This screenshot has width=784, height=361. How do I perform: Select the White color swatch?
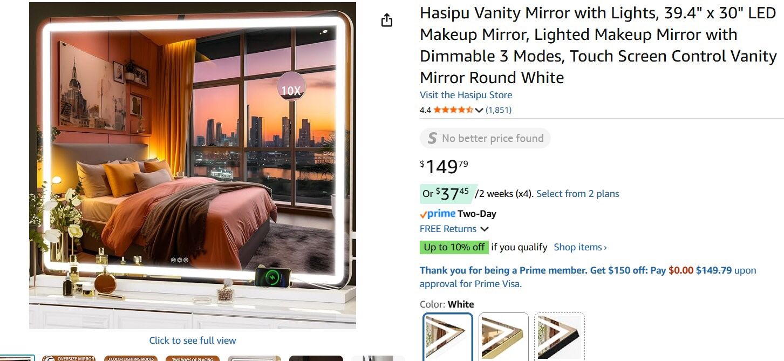click(x=448, y=337)
